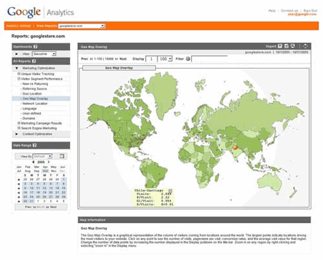Expand Marketing Campaign Results
This screenshot has width=323, height=260.
click(19, 123)
